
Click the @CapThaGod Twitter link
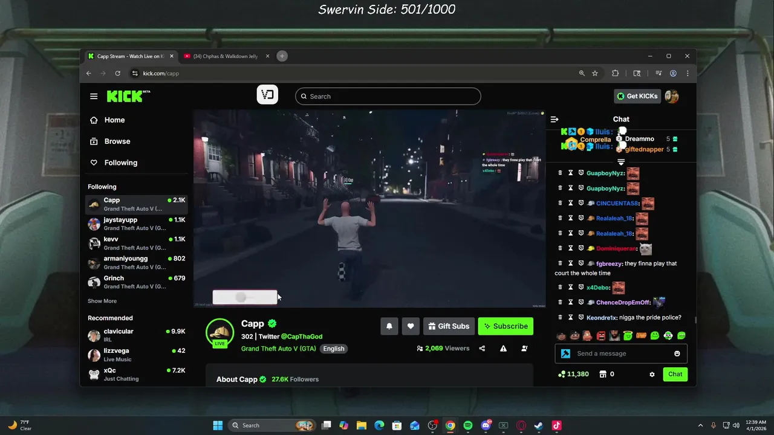coord(301,337)
